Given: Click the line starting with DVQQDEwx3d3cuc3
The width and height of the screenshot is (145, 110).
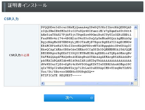Looking at the screenshot, I should (86, 27).
